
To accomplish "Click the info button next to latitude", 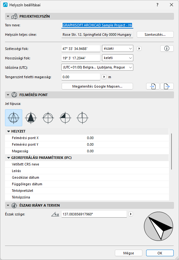I will (x=167, y=49).
